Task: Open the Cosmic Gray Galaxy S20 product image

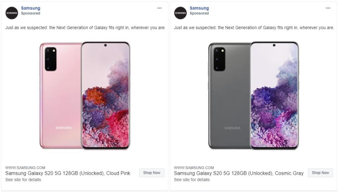Action: pos(253,95)
